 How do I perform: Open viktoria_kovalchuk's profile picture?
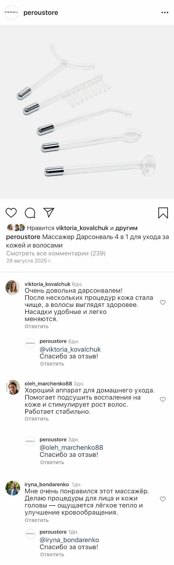pos(13,287)
